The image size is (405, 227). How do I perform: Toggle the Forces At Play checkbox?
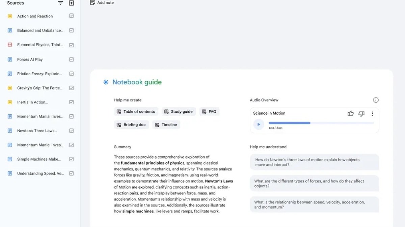pyautogui.click(x=71, y=59)
